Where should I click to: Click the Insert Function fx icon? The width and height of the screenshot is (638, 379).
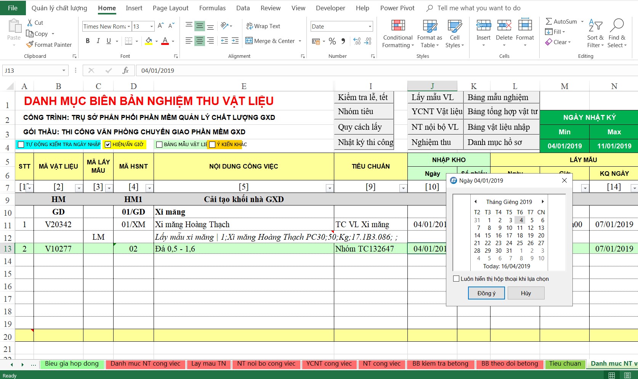(x=125, y=70)
